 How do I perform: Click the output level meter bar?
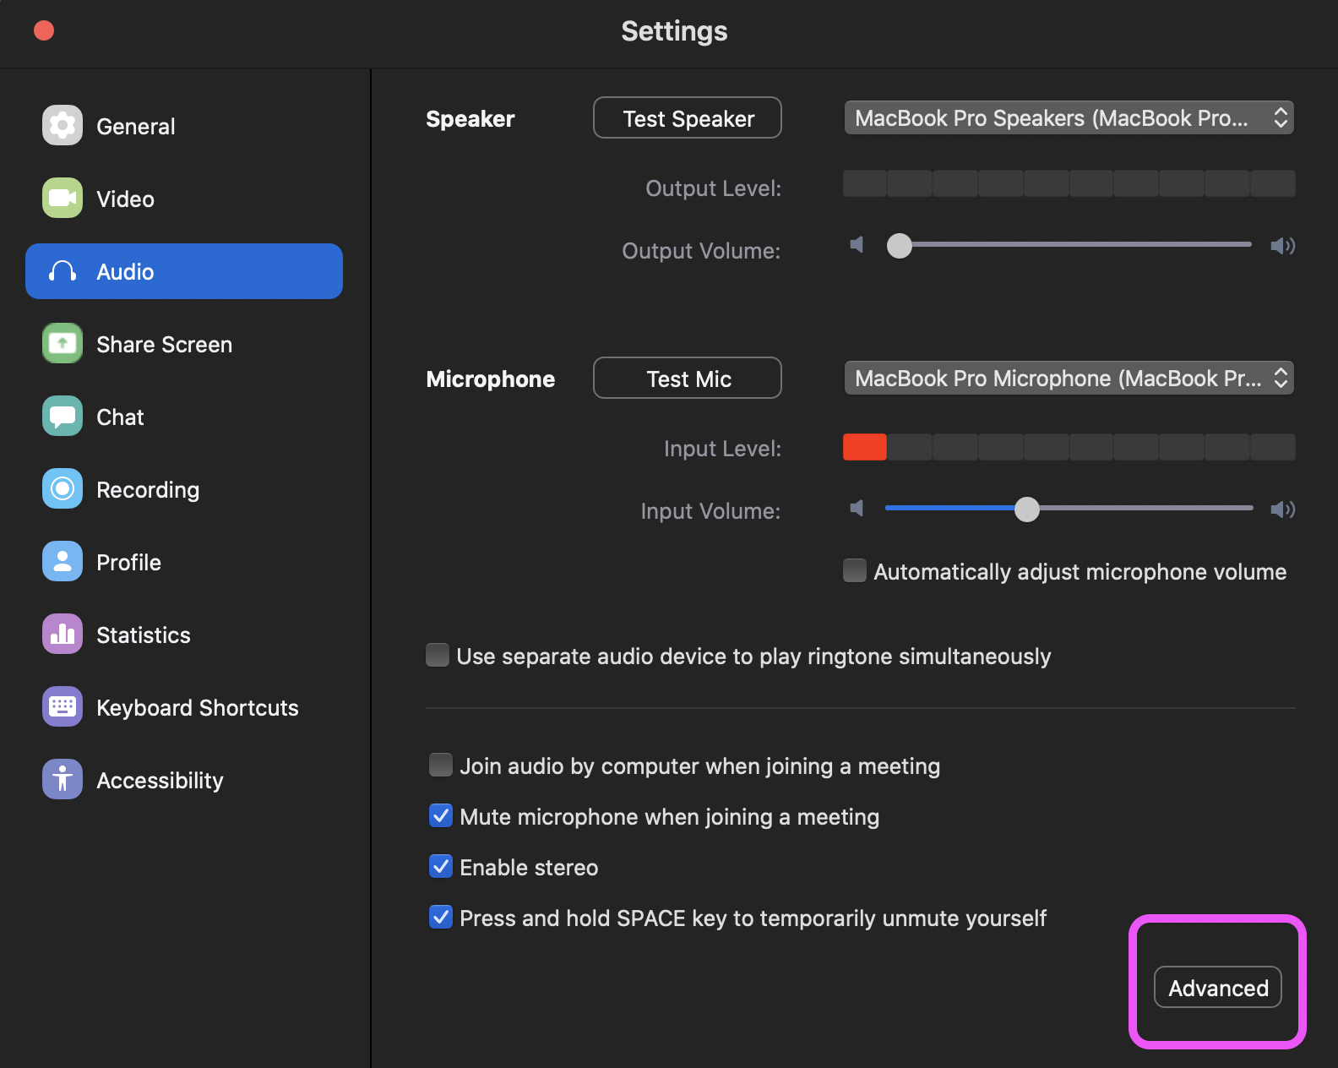[1069, 183]
